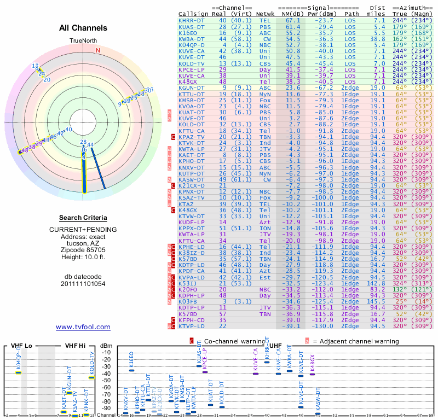Click the channel 28 label on the radar
The width and height of the screenshot is (438, 420).
coord(83,142)
